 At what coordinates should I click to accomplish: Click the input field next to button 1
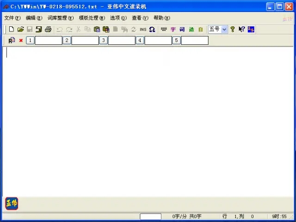tap(49, 40)
